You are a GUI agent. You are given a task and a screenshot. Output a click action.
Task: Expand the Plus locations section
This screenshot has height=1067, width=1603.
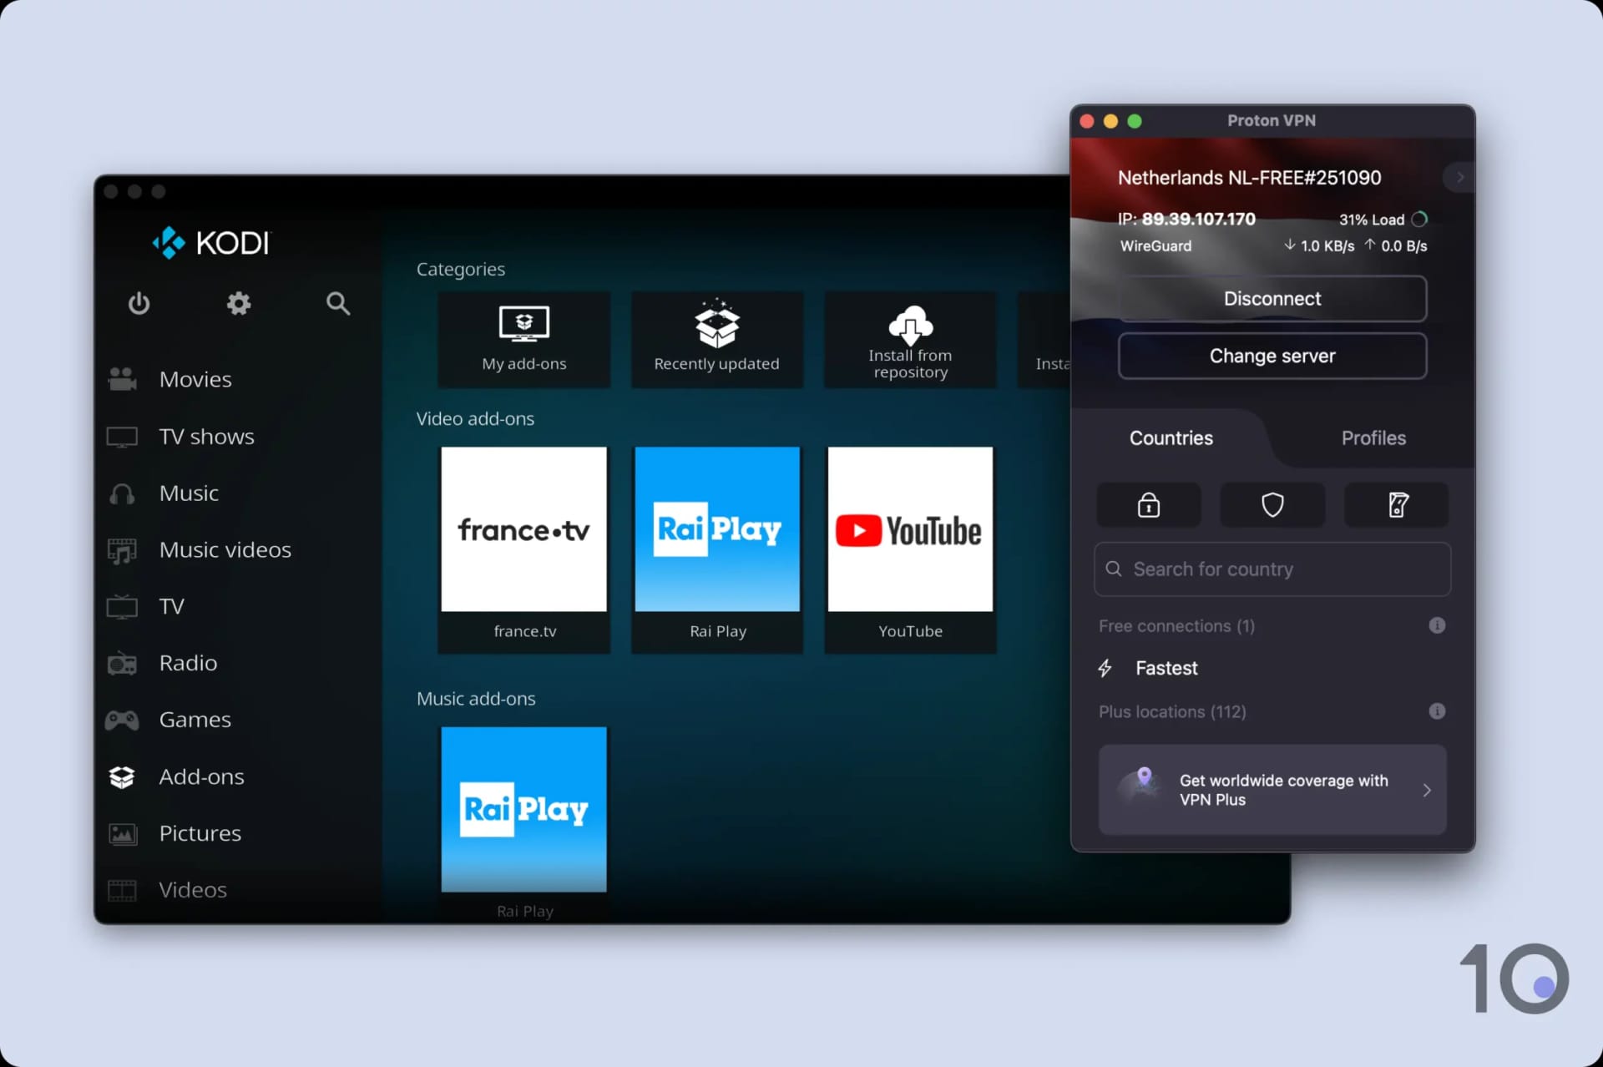(1172, 711)
